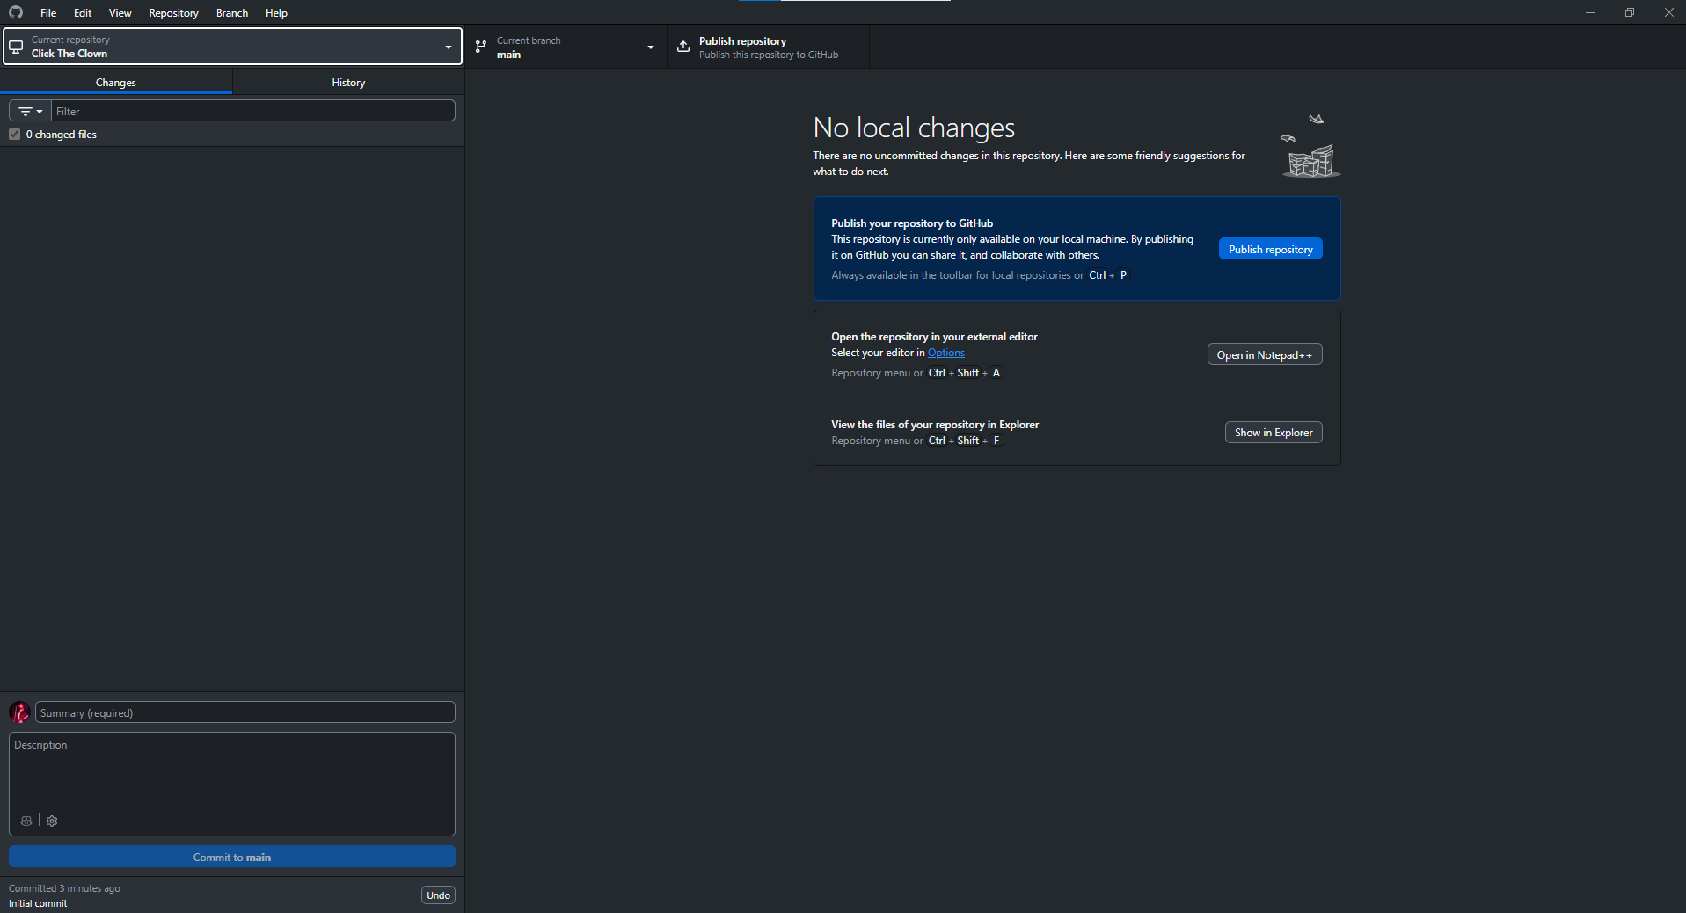This screenshot has height=913, width=1686.
Task: Click the computer icon beside Current repository
Action: click(16, 47)
